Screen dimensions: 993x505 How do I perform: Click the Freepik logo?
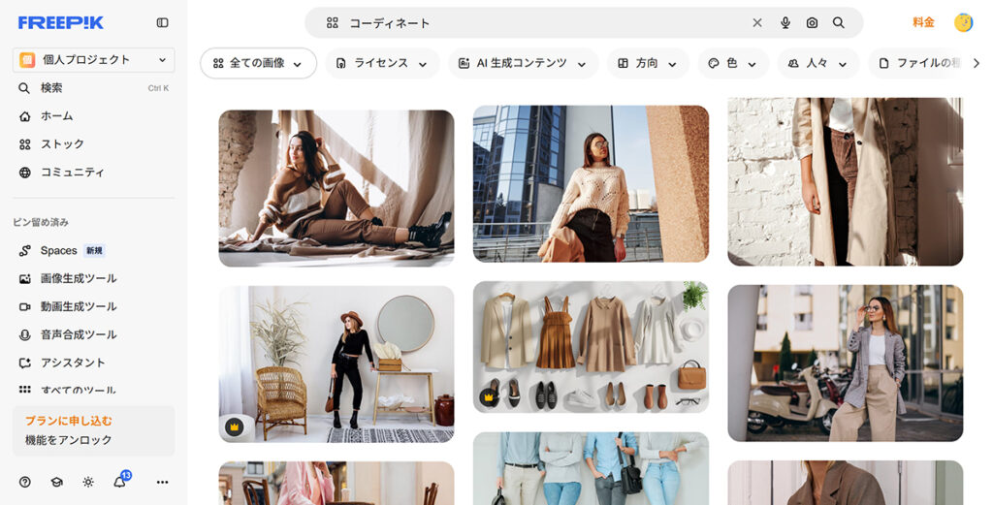61,23
